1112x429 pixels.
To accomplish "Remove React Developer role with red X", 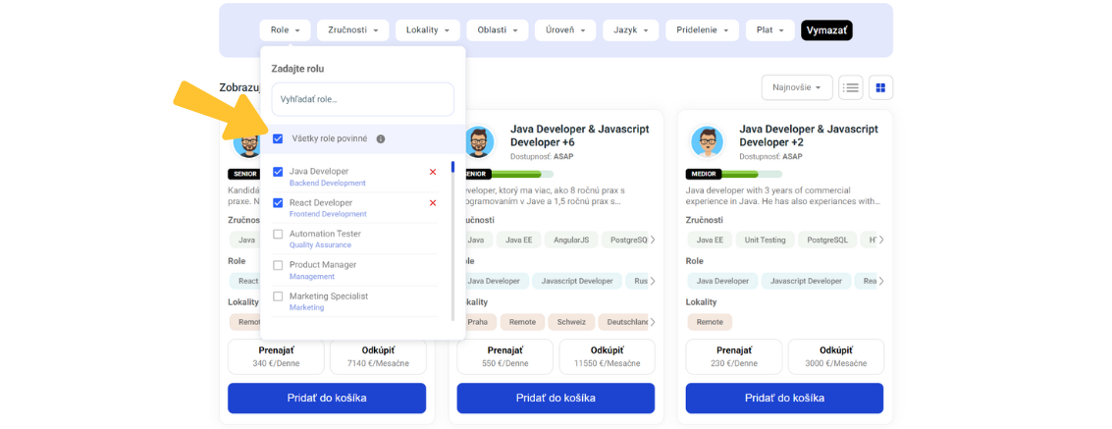I will click(433, 203).
